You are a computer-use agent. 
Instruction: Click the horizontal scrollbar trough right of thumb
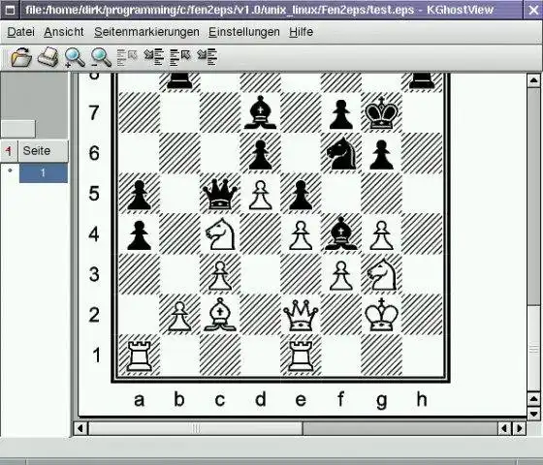(400, 428)
